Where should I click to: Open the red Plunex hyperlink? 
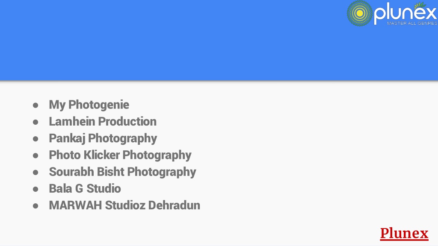pyautogui.click(x=404, y=233)
